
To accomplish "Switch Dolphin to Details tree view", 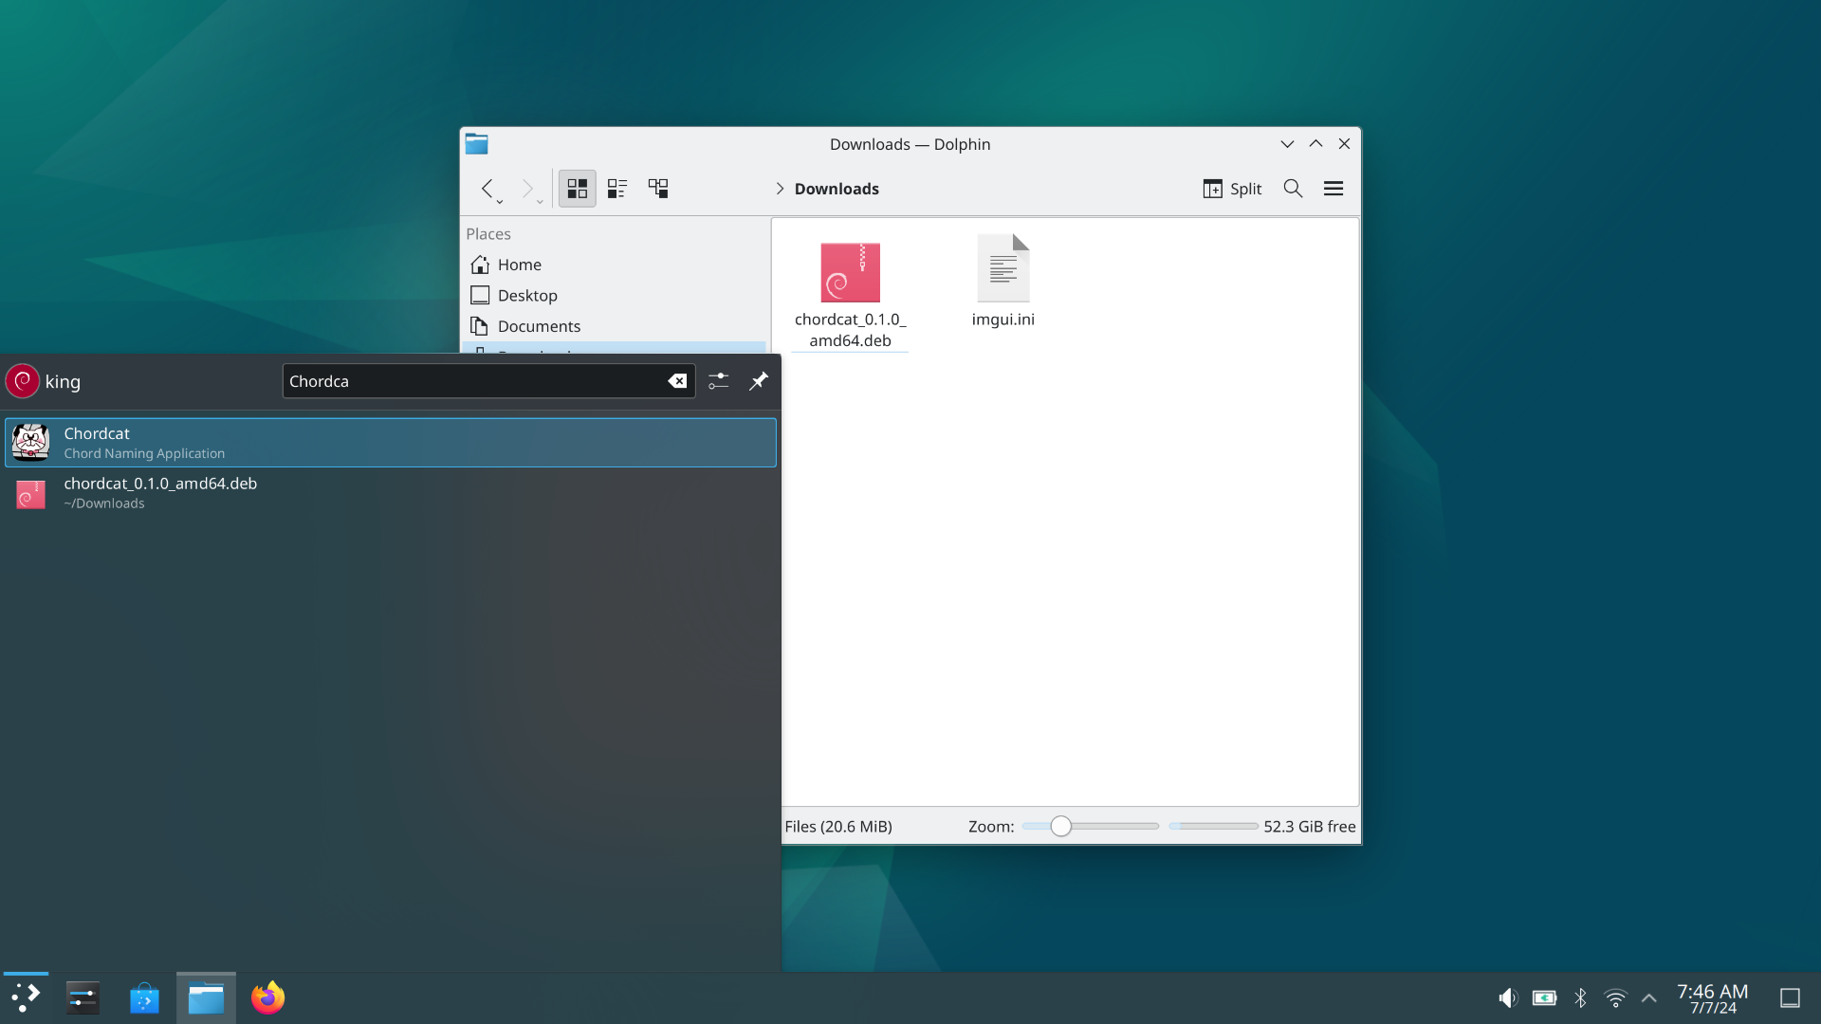I will [658, 189].
